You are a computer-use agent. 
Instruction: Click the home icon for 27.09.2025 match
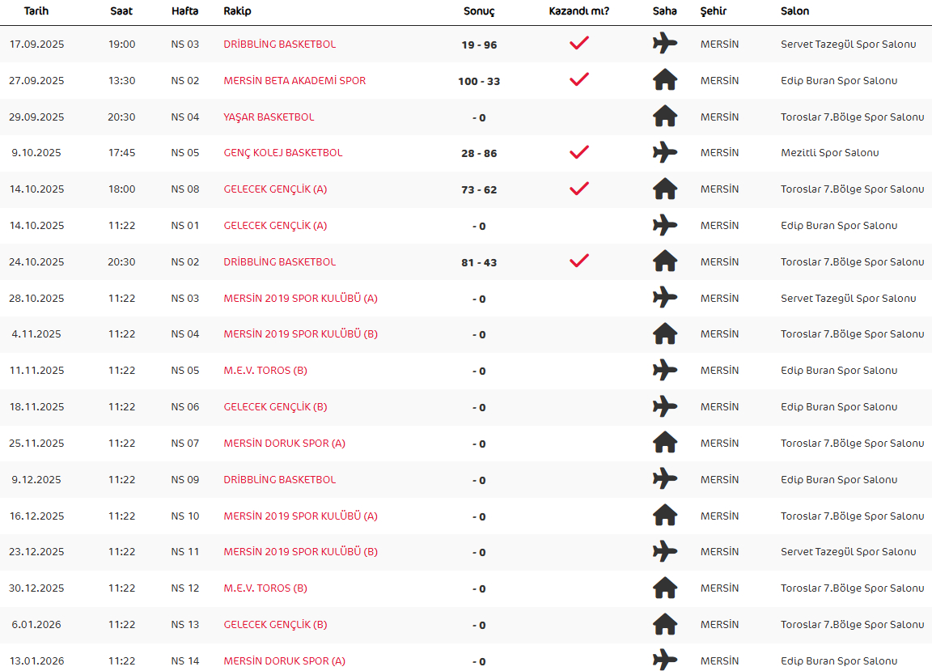tap(664, 79)
